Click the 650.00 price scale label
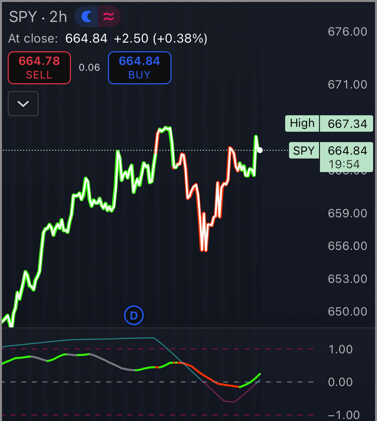The image size is (377, 421). coord(347,312)
